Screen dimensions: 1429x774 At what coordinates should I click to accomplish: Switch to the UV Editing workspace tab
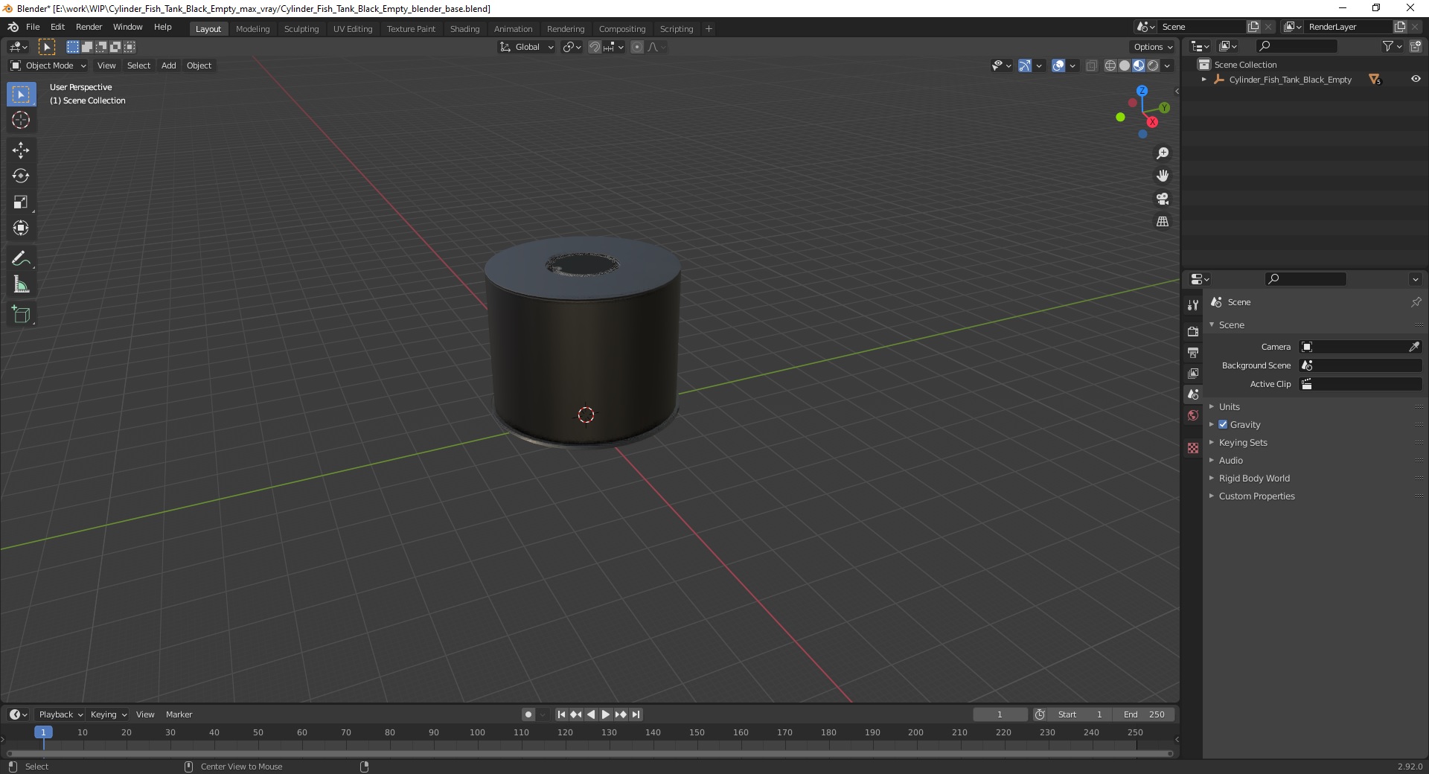pos(353,29)
